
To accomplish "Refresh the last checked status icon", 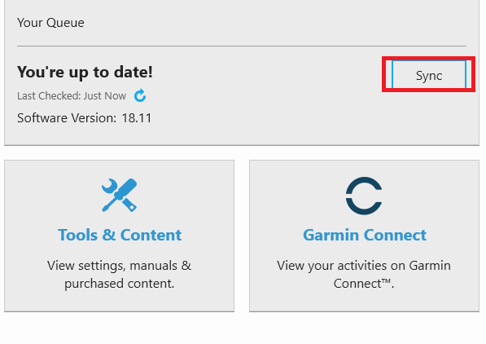I will [x=140, y=95].
